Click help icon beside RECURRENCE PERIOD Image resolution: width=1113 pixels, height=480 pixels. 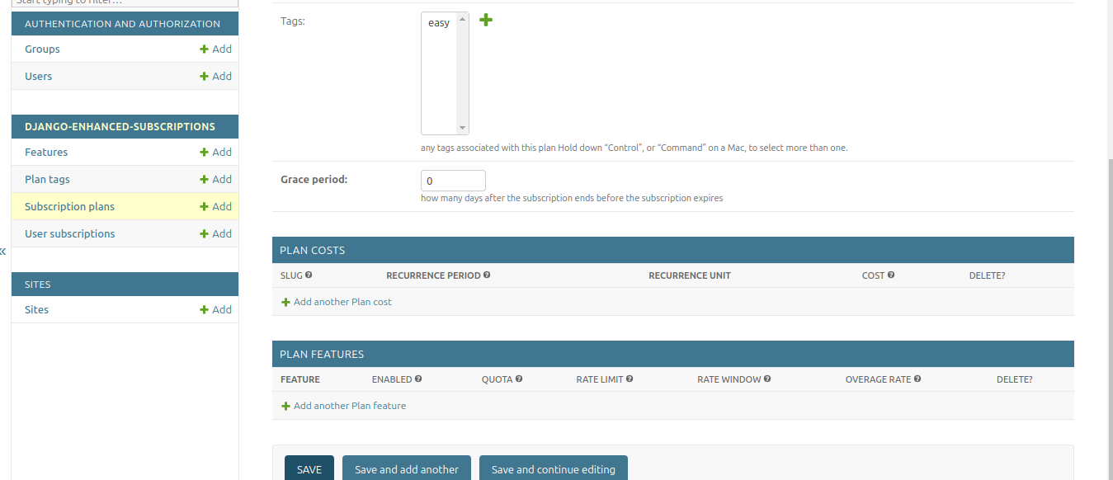point(487,275)
